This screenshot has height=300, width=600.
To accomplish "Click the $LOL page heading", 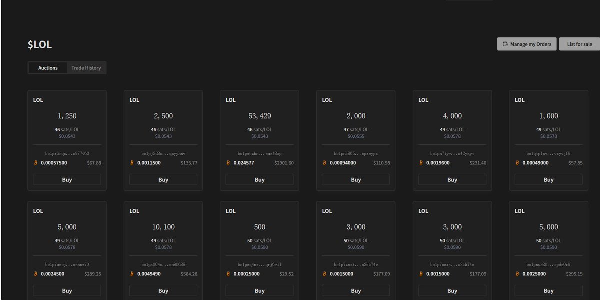I will coord(40,45).
